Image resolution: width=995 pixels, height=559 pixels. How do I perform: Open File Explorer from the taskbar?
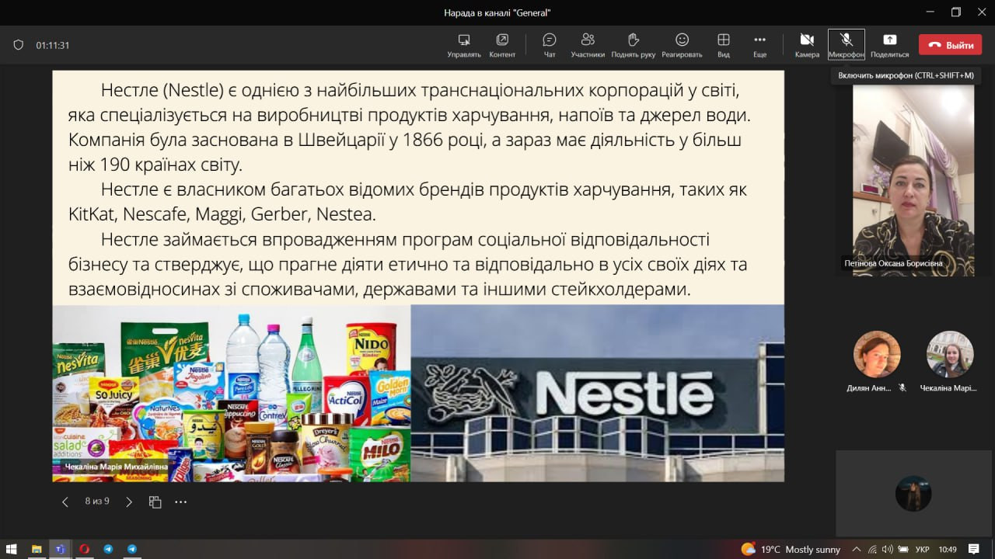37,549
